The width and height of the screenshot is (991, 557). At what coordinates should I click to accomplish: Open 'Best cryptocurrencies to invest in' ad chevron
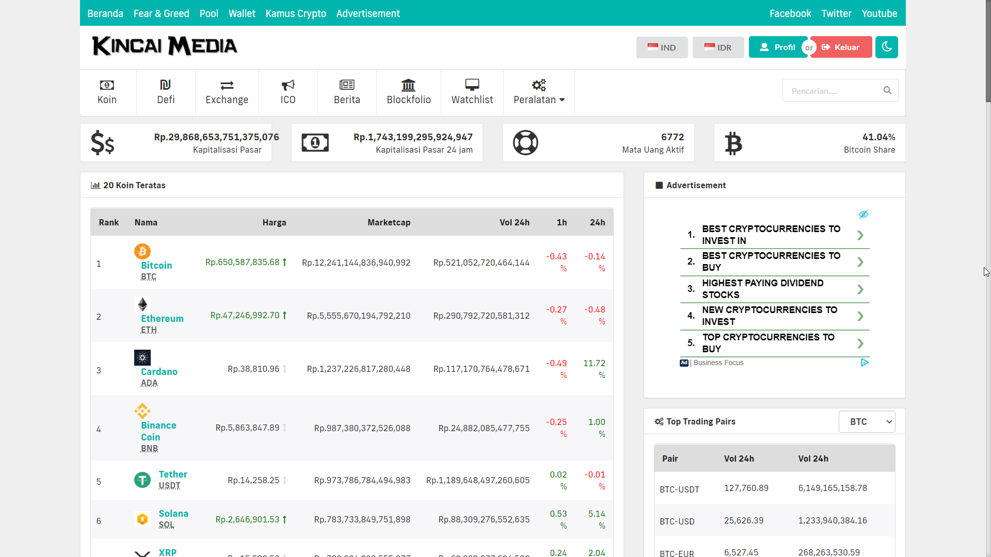[860, 235]
